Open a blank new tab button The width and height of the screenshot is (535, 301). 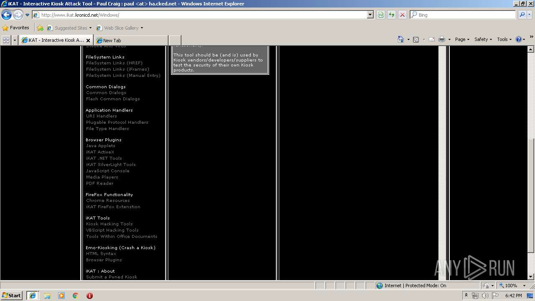point(175,40)
